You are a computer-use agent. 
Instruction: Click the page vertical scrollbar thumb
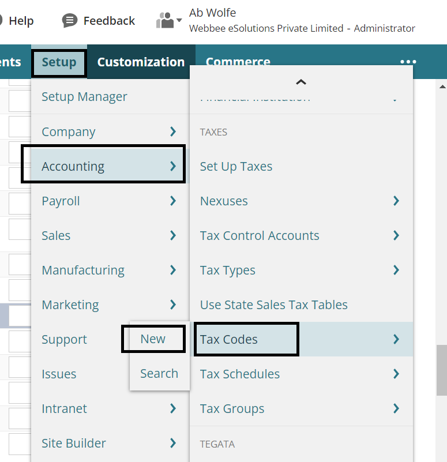[442, 370]
